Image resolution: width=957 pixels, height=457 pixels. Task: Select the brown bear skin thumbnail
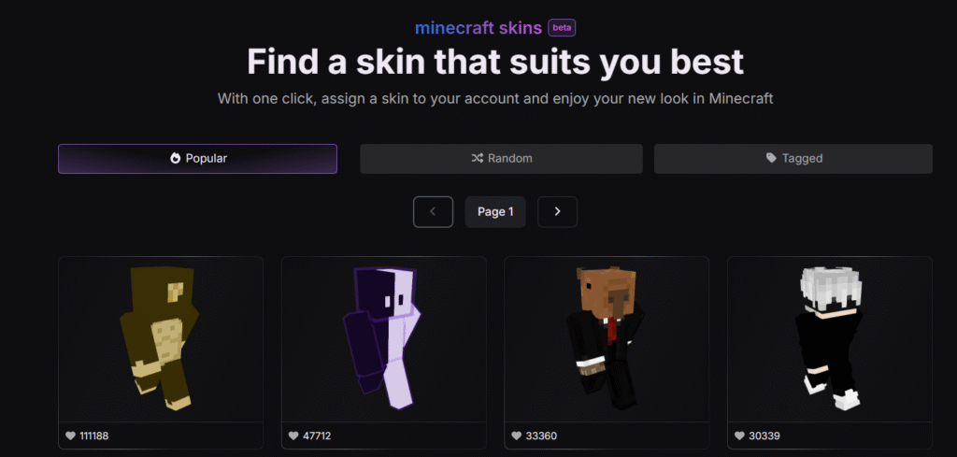(x=161, y=339)
